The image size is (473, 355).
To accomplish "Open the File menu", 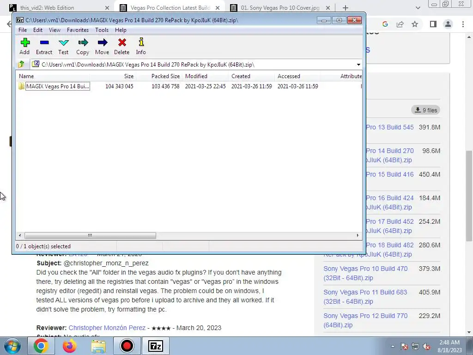I will point(23,30).
